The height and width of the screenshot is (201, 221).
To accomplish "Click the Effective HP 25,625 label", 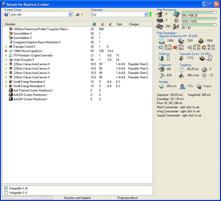I will pyautogui.click(x=178, y=36).
